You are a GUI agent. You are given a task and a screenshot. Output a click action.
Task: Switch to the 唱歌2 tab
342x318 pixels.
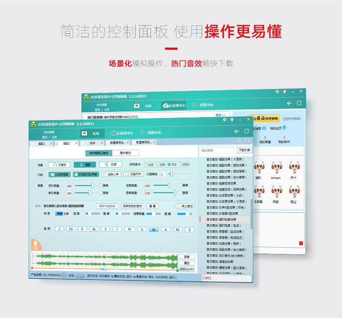tap(67, 143)
